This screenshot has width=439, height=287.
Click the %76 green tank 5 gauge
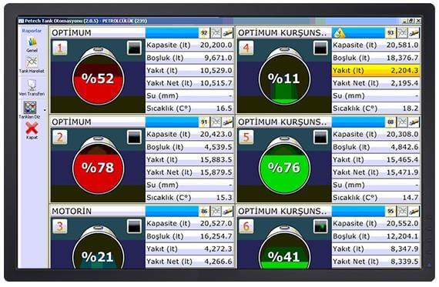pos(284,168)
